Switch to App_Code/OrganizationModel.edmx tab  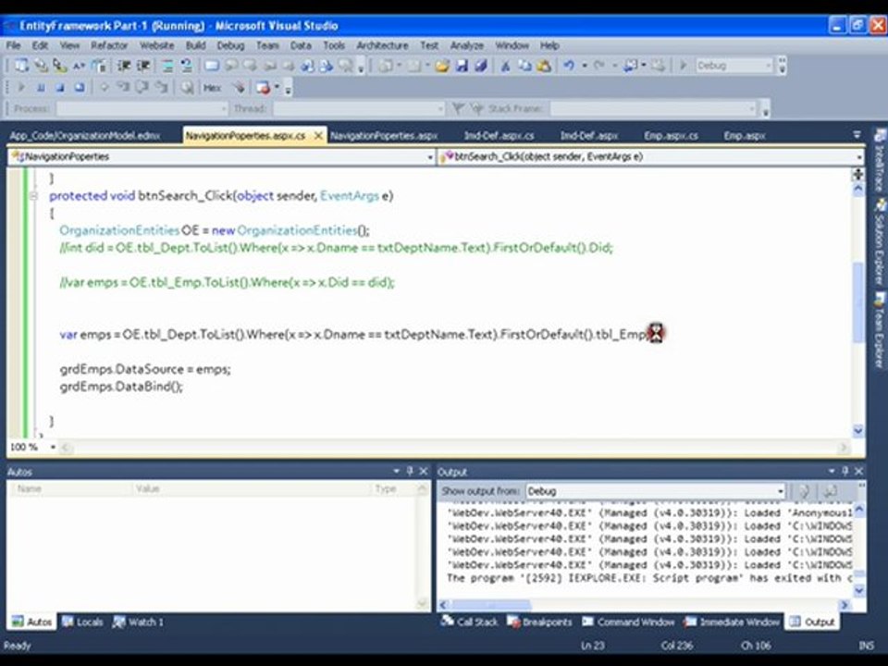click(x=85, y=136)
